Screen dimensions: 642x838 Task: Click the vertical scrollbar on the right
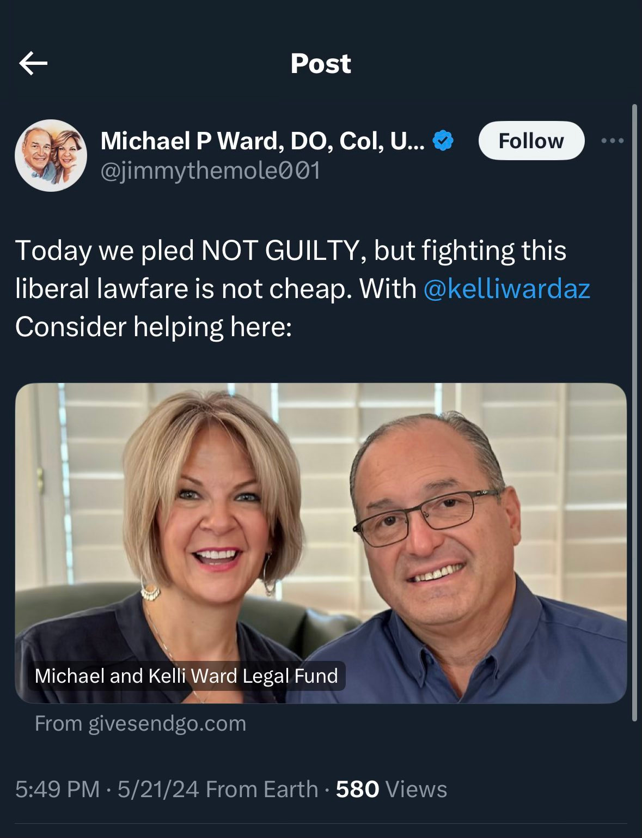tap(634, 412)
